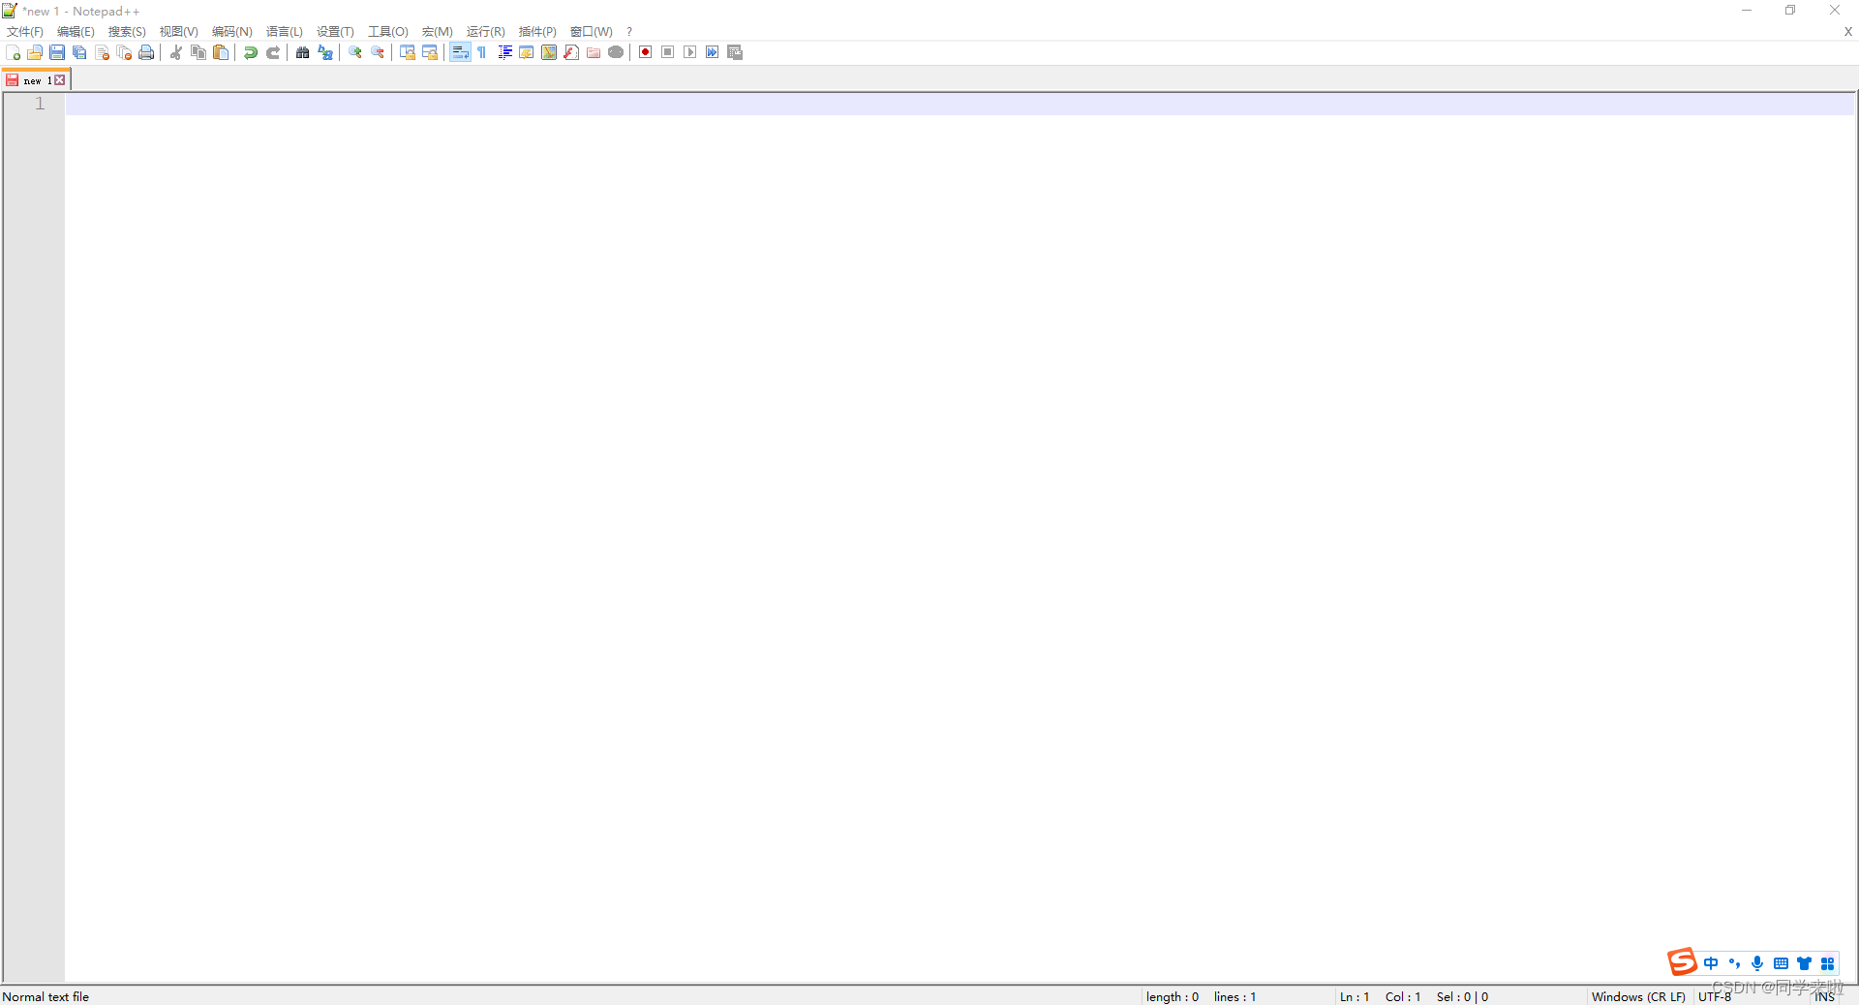The width and height of the screenshot is (1859, 1005).
Task: Toggle synchronized horizontal scrolling icon
Action: pos(430,52)
